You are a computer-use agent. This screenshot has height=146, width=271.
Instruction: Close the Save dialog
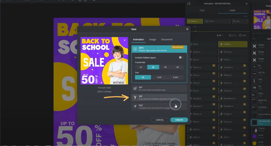pyautogui.click(x=187, y=29)
